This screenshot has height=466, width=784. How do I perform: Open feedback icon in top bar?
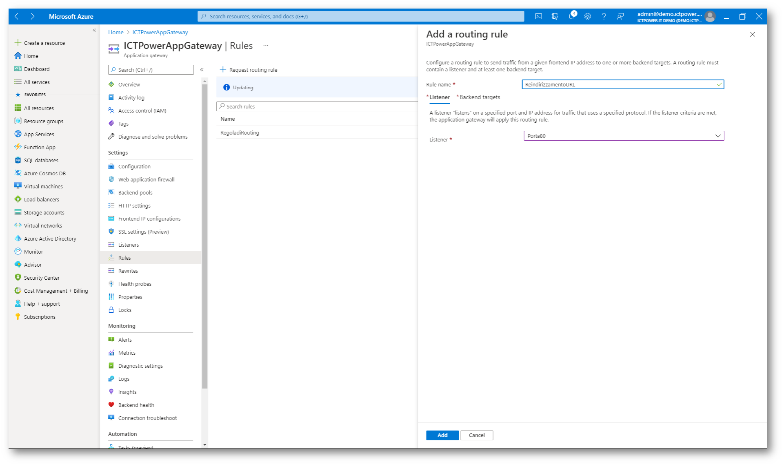620,16
